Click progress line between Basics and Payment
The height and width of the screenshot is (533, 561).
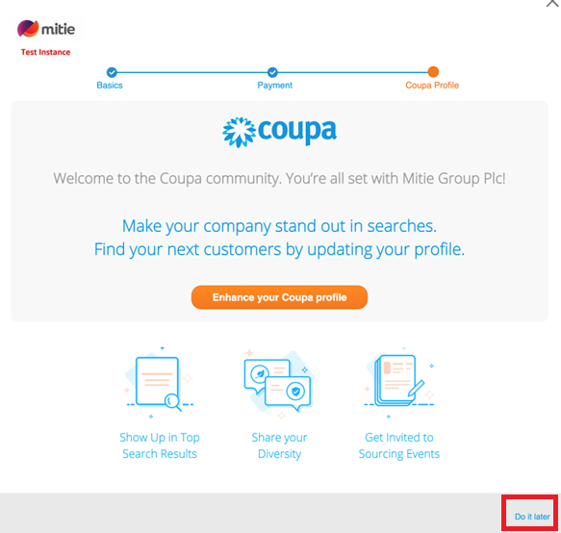(192, 72)
